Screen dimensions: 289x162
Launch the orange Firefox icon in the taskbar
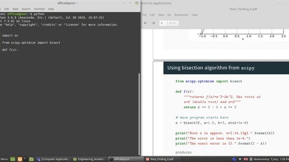20,159
